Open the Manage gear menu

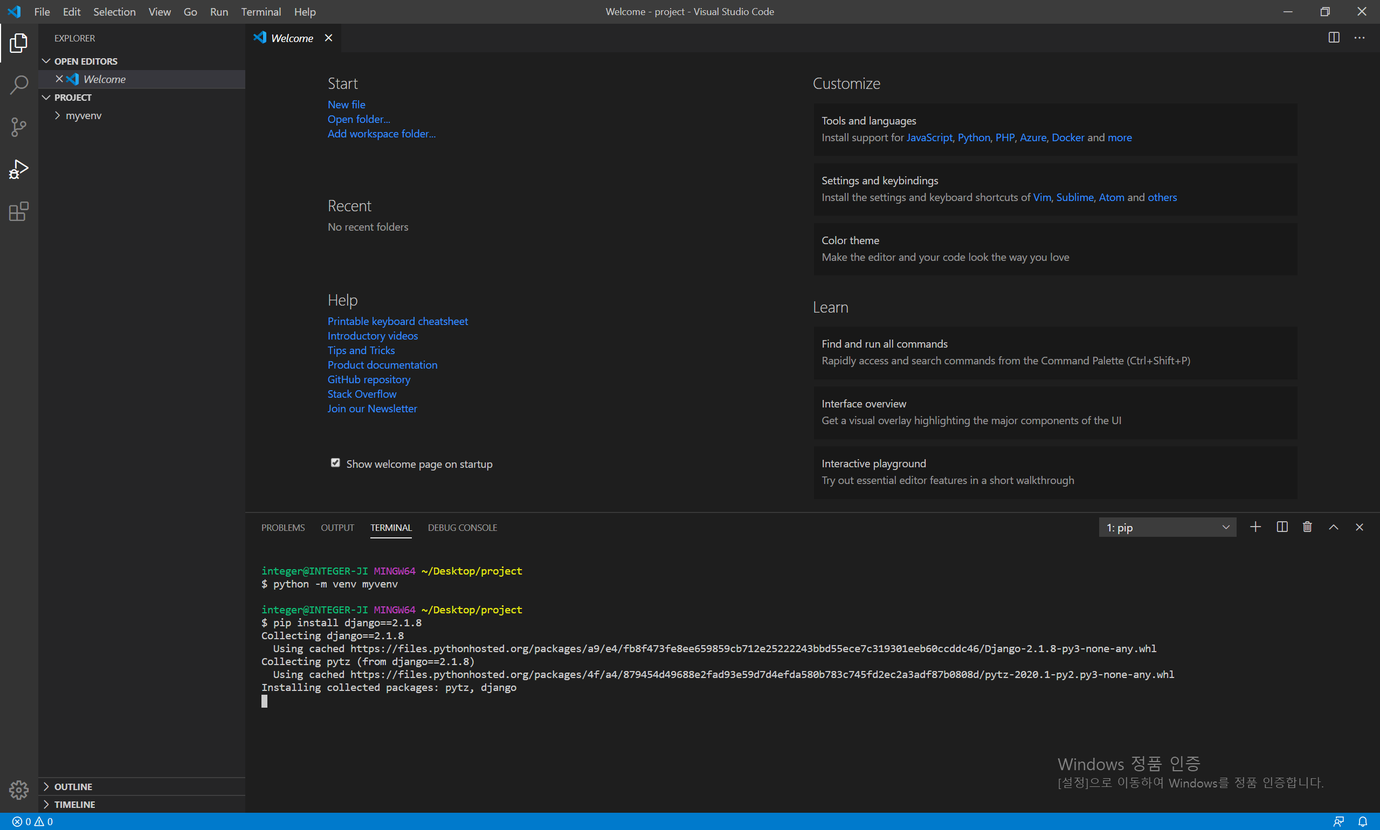18,790
